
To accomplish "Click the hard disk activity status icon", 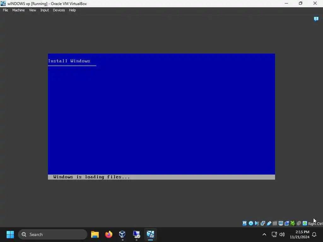I will [244, 223].
